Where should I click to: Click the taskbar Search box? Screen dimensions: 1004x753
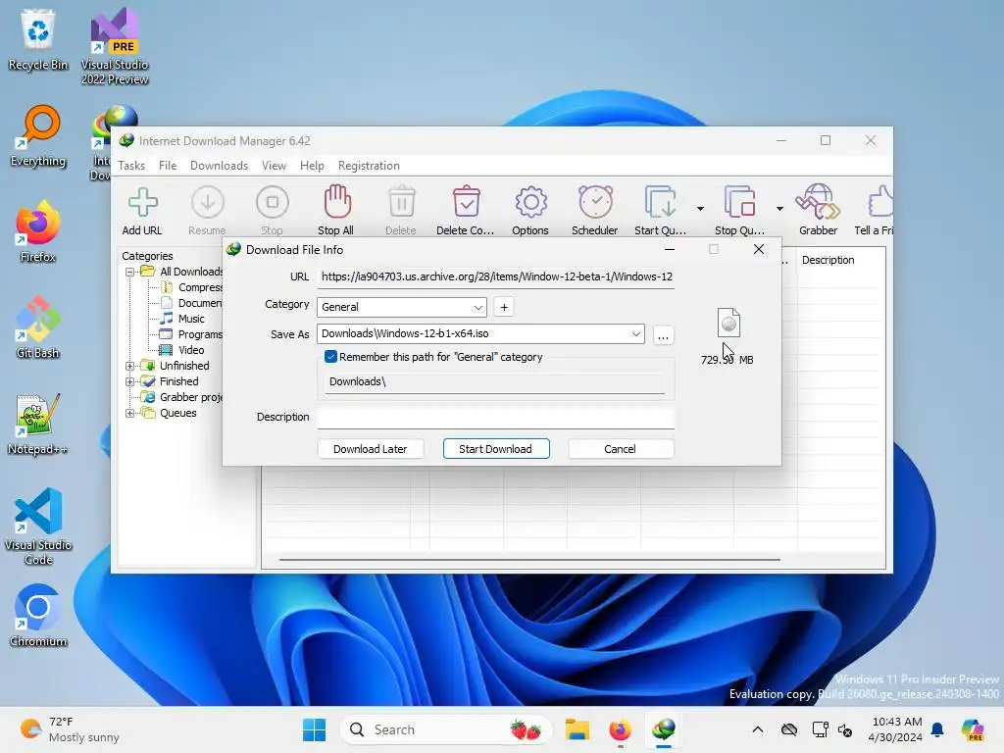click(446, 729)
